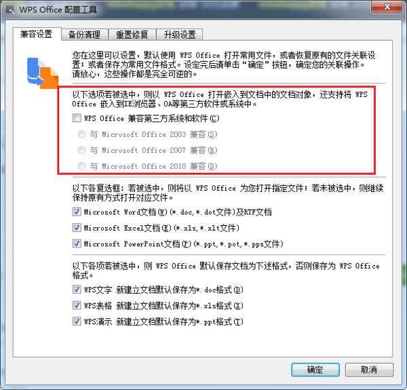Screen dimensions: 407x390
Task: Select Microsoft Office 2003 兼容 radio option
Action: (82, 134)
